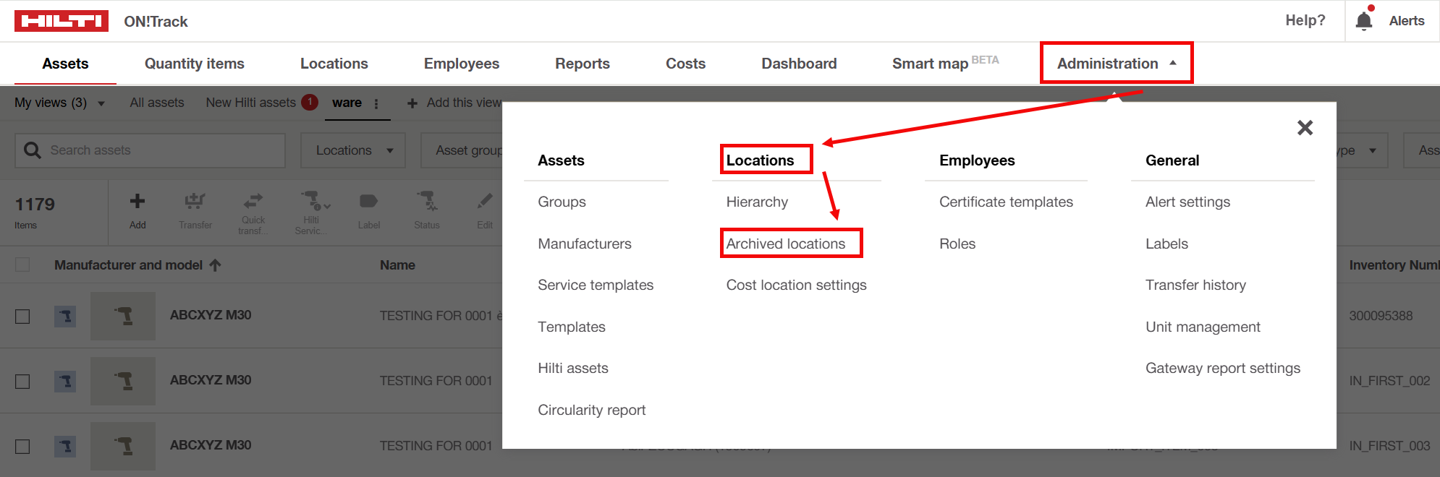Open the Hilti Service toolbar icon
1440x477 pixels.
click(315, 200)
